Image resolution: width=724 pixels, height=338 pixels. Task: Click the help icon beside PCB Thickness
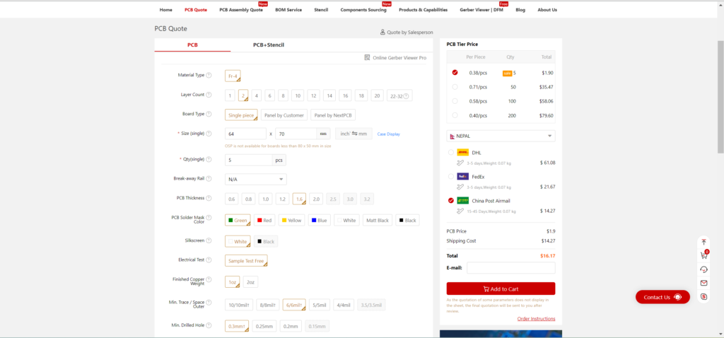[209, 198]
